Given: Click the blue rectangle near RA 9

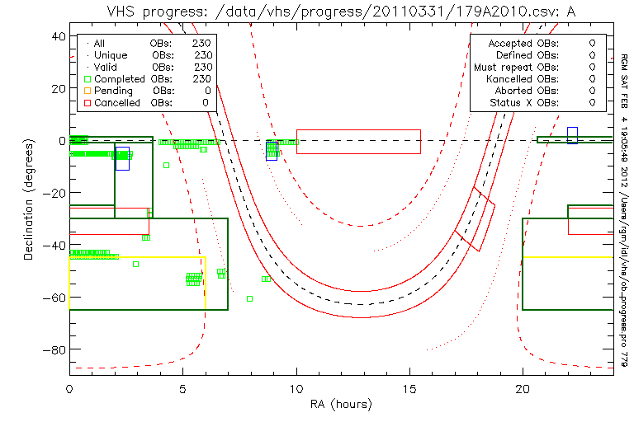Looking at the screenshot, I should coord(272,150).
